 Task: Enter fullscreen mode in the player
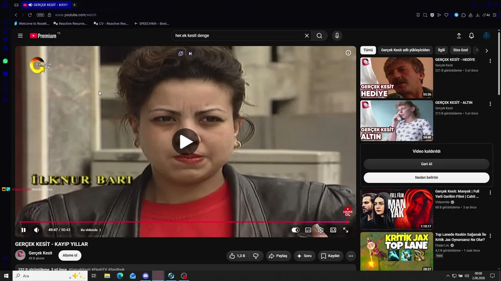346,230
